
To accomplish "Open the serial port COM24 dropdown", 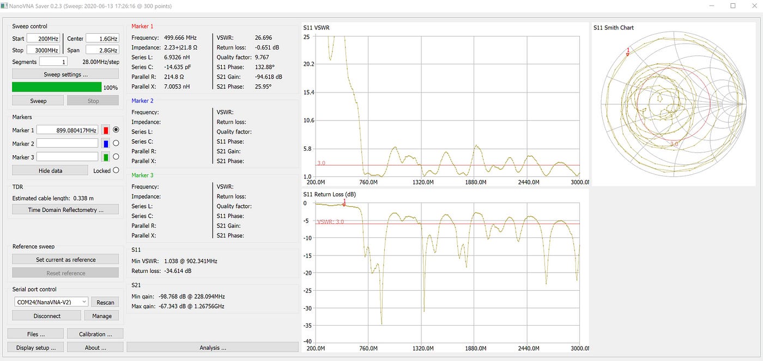I will pos(51,302).
